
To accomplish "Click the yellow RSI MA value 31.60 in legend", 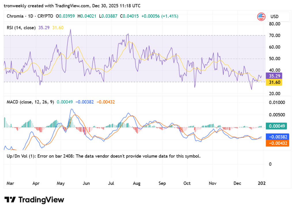I will coord(58,28).
